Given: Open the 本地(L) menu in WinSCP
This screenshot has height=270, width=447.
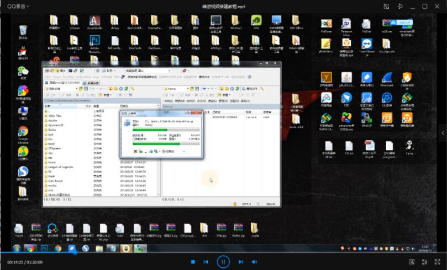Looking at the screenshot, I should (169, 101).
